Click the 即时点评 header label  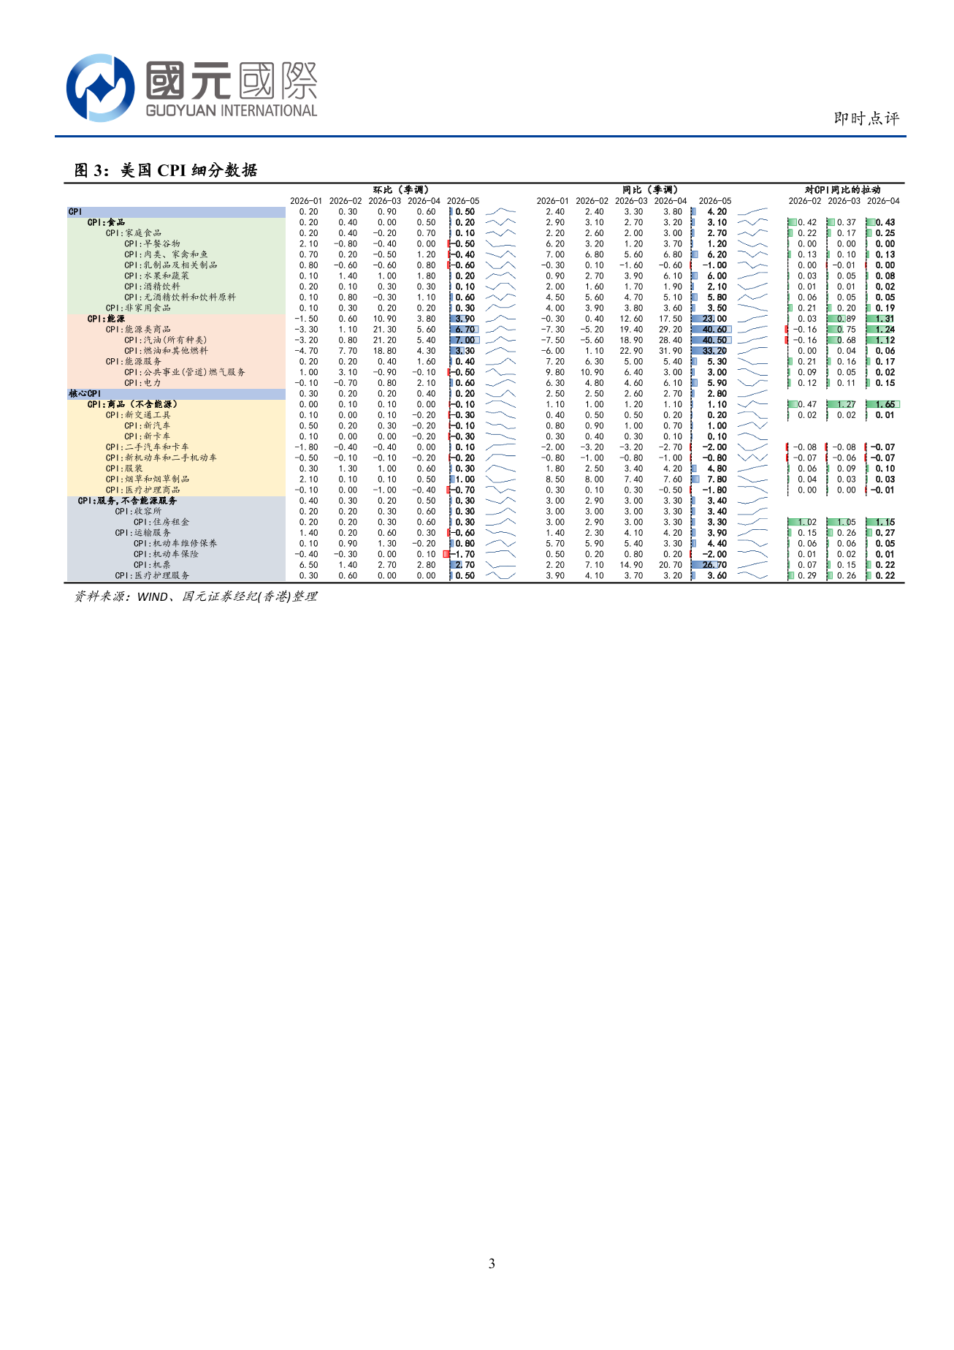(x=866, y=118)
